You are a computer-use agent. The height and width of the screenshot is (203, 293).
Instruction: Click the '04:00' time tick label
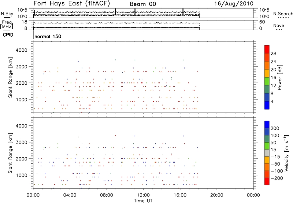pos(70,195)
